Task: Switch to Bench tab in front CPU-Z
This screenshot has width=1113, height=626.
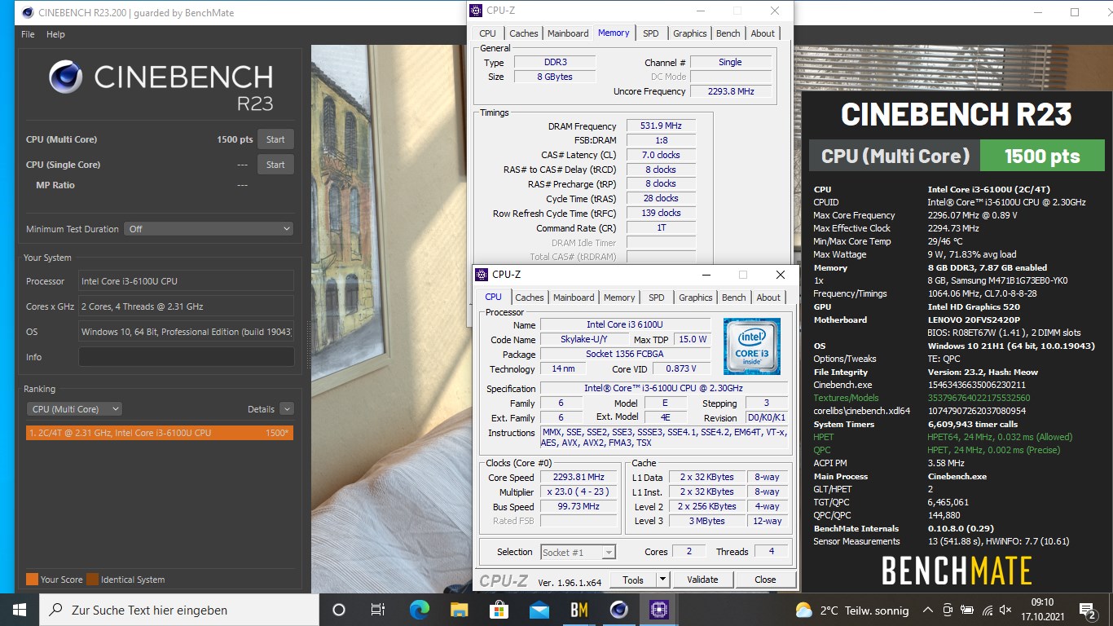Action: [733, 298]
